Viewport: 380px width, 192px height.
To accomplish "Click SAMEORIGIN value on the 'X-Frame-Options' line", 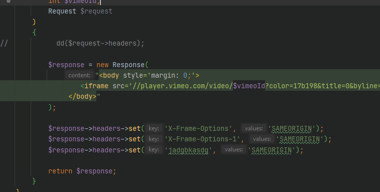I will point(292,128).
